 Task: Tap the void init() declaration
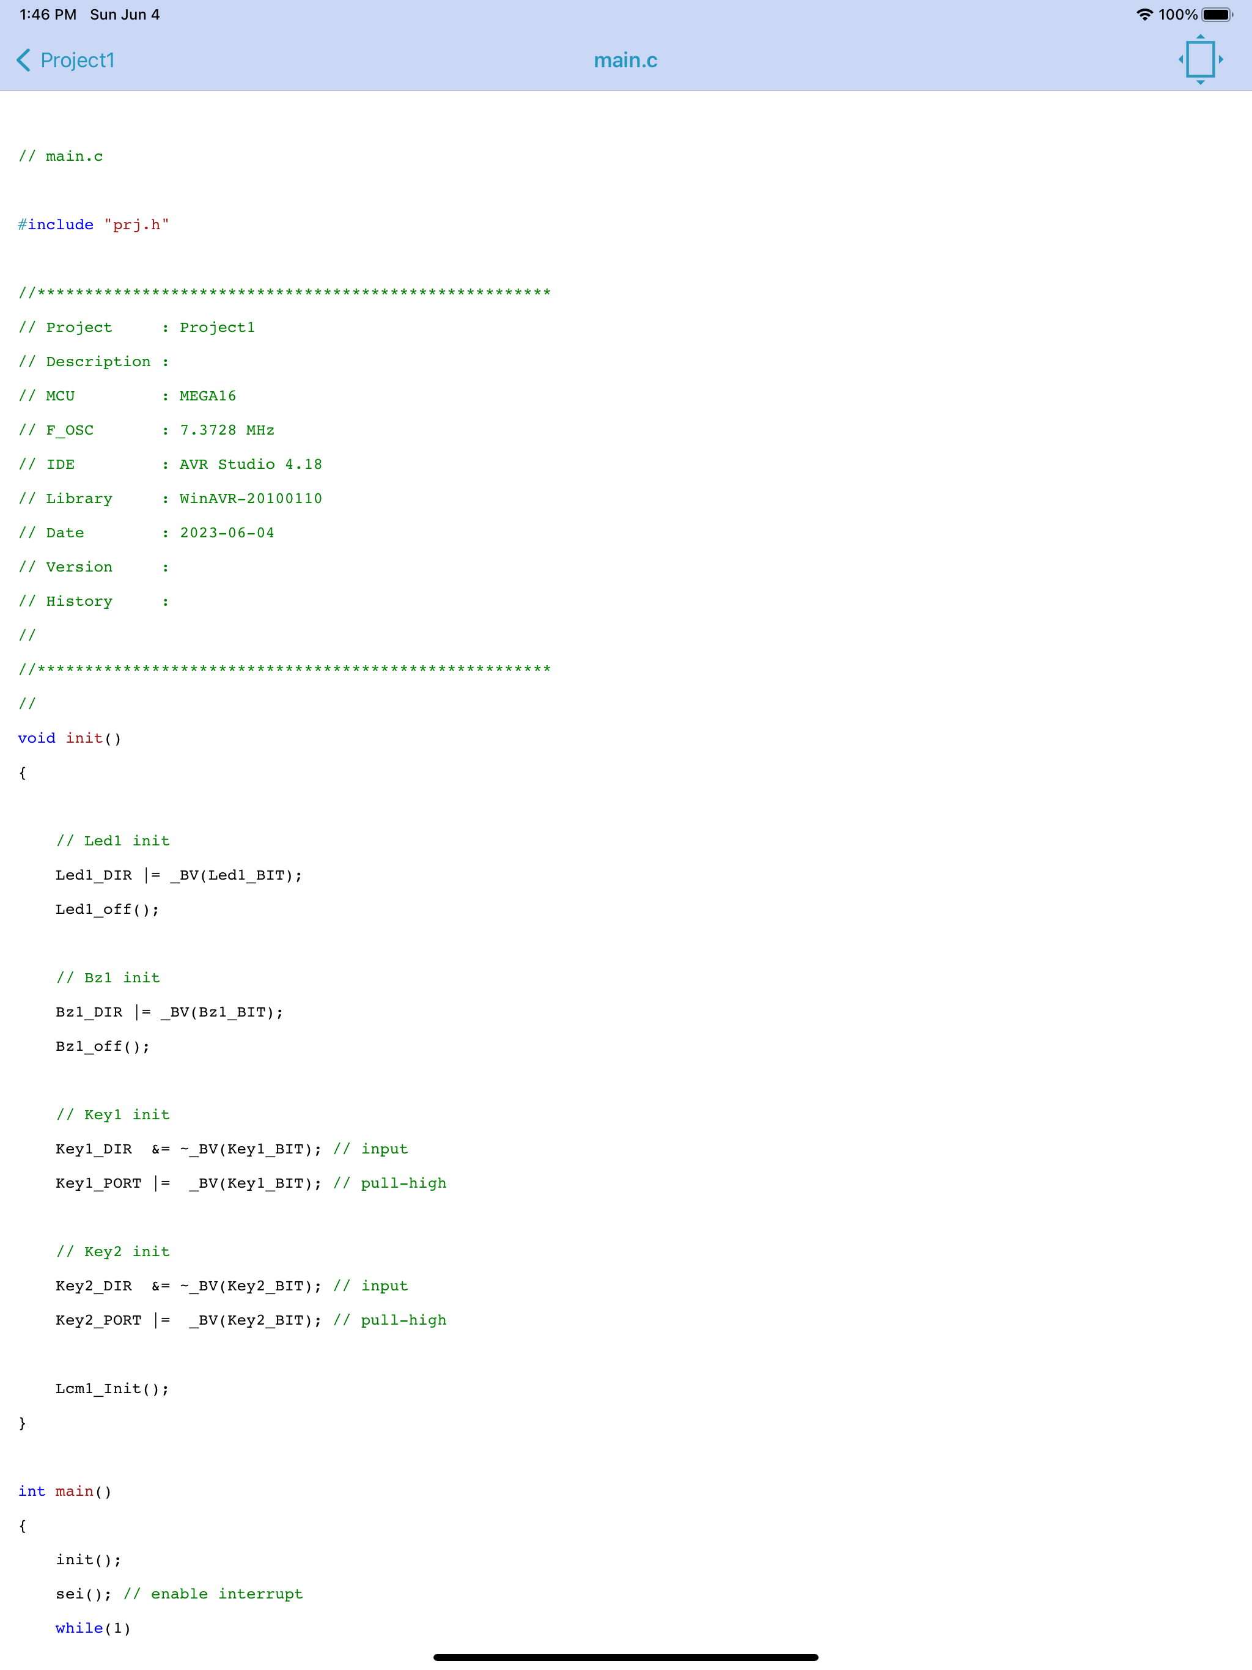[70, 738]
